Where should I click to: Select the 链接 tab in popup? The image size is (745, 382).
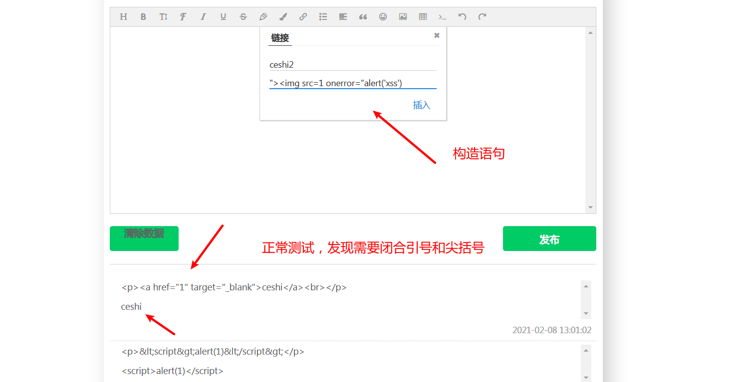(x=280, y=38)
